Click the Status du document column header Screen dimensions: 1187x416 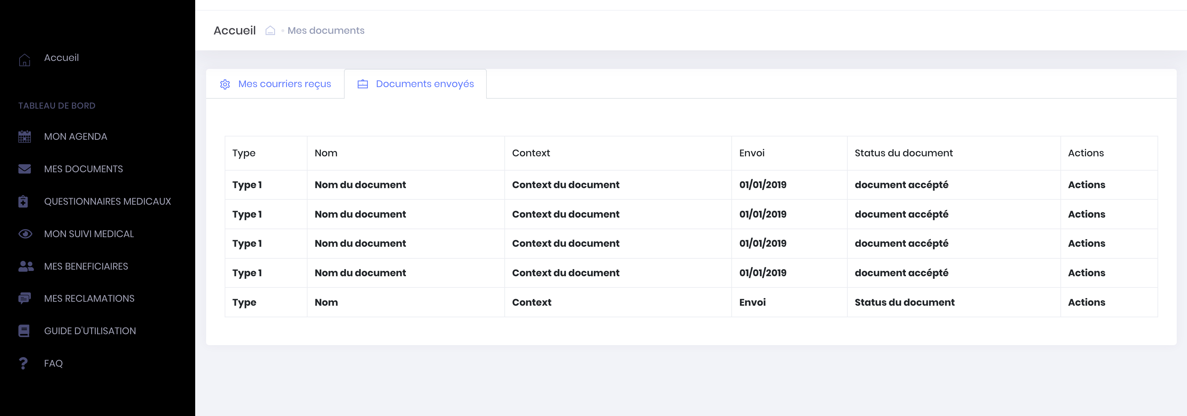[903, 153]
